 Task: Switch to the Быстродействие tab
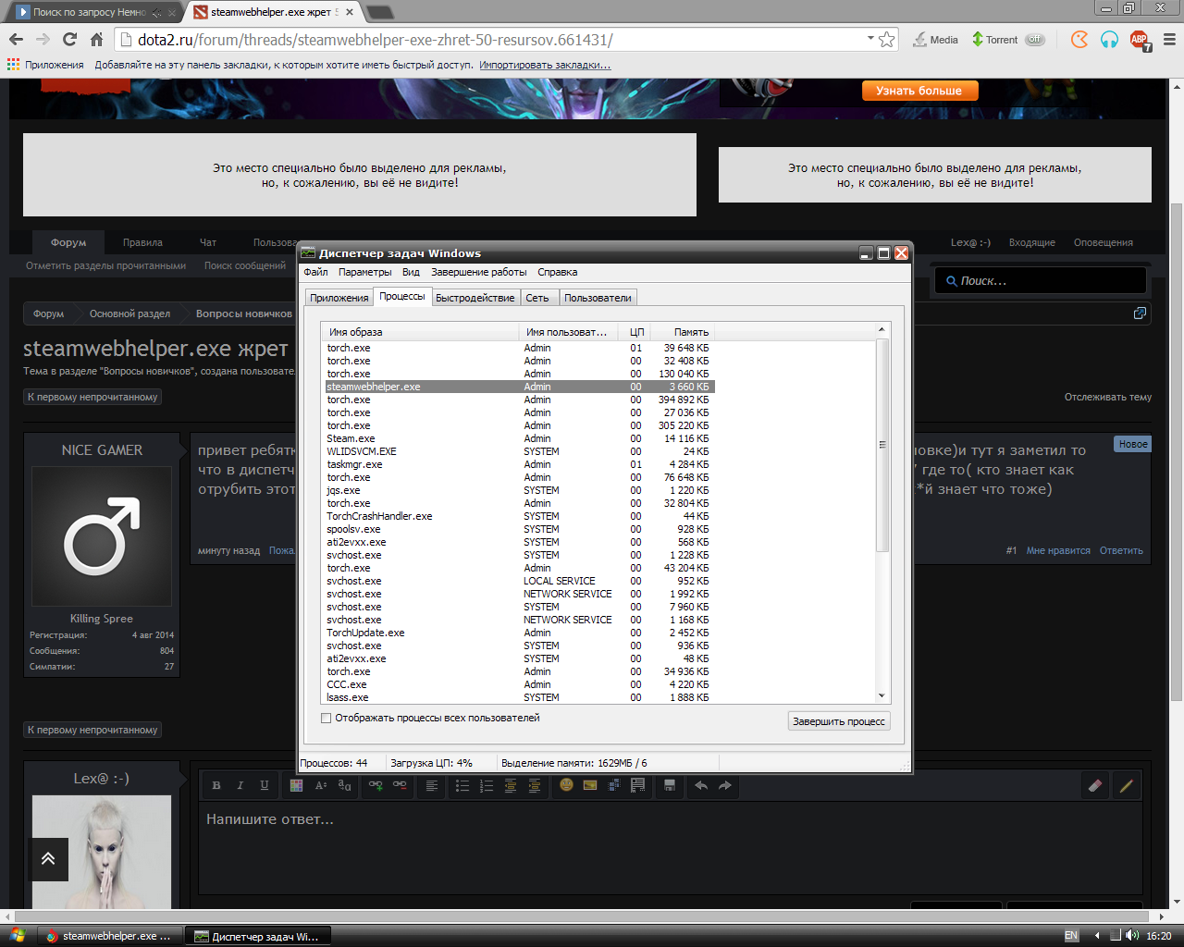point(475,298)
